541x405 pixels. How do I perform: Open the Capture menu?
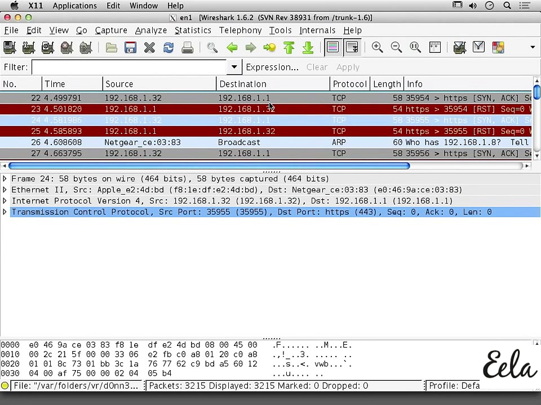pyautogui.click(x=111, y=30)
